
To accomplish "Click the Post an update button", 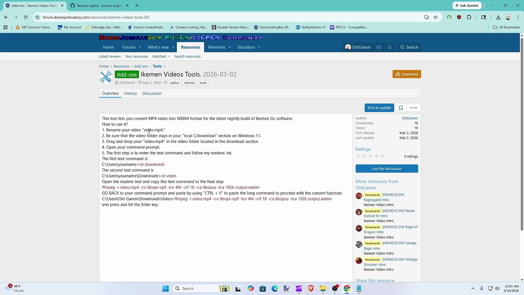I will pyautogui.click(x=379, y=108).
